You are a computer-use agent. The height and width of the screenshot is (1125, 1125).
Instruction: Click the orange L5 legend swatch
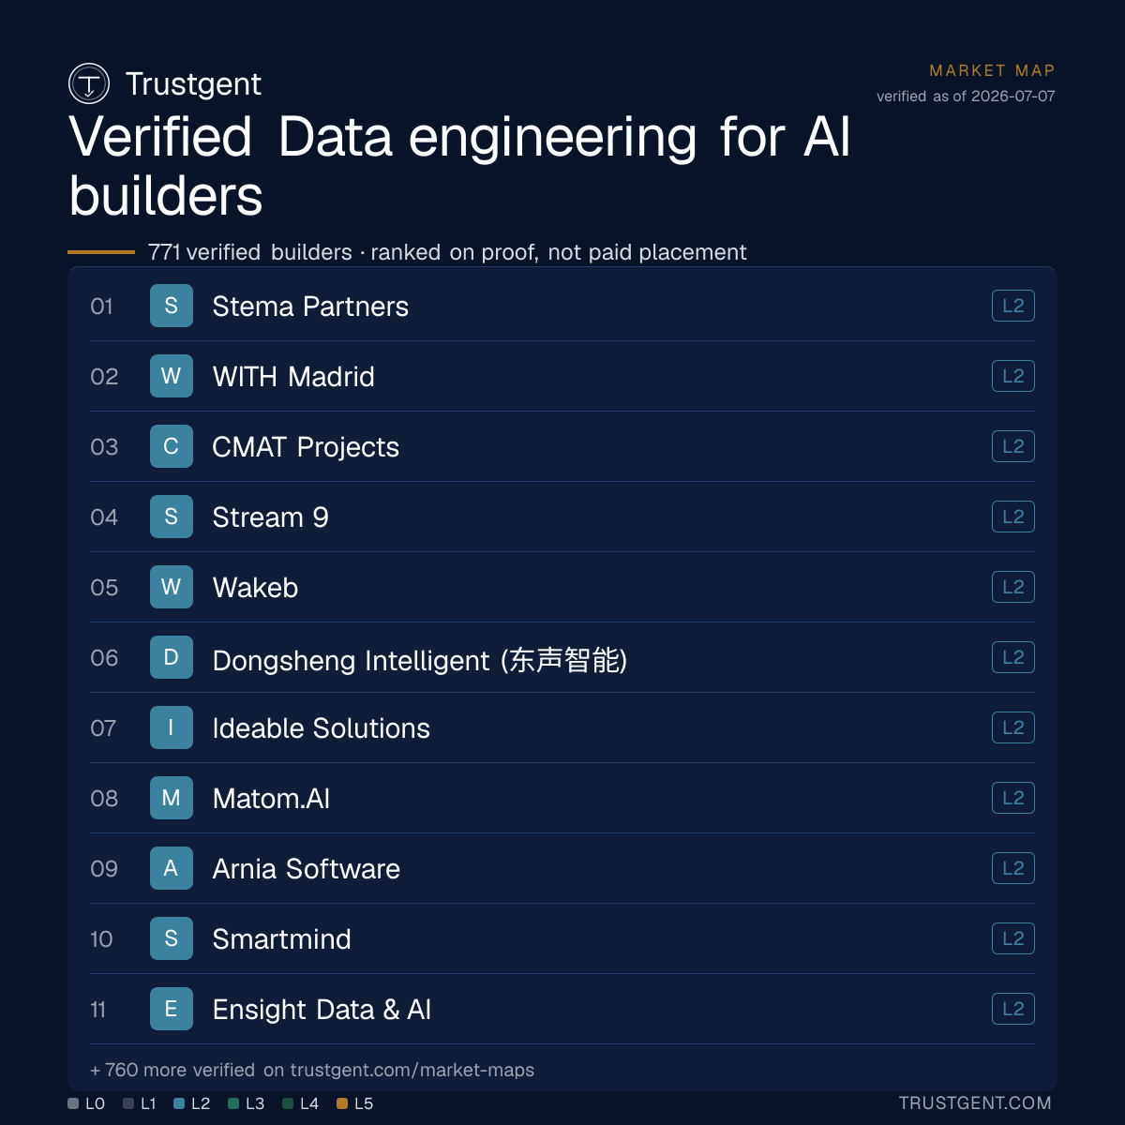(x=342, y=1103)
